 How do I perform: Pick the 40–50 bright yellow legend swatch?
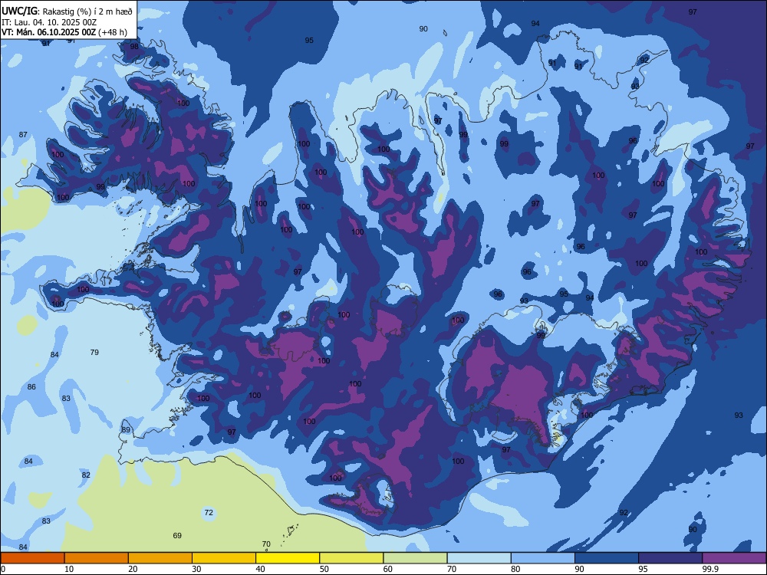point(288,558)
